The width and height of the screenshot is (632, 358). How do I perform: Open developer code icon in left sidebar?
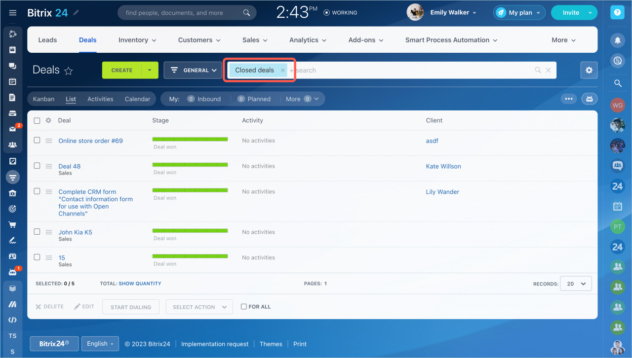[x=13, y=320]
